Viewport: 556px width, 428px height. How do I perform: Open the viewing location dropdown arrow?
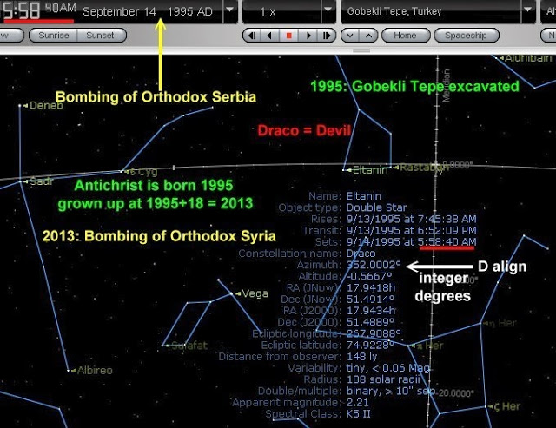tap(528, 10)
